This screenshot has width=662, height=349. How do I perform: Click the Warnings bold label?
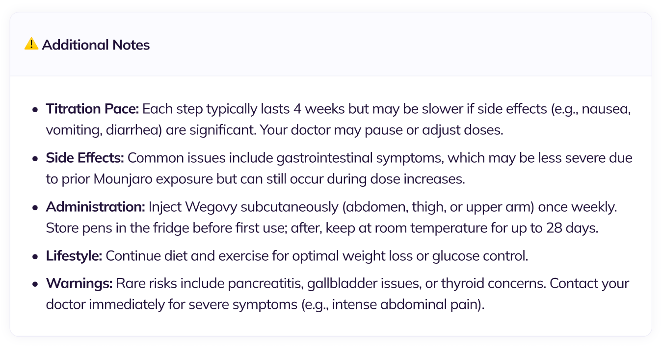click(x=79, y=283)
